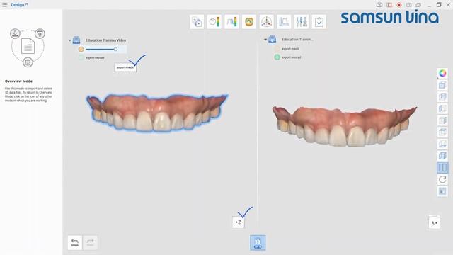Open the bottom-right view option dropdown

pyautogui.click(x=434, y=223)
